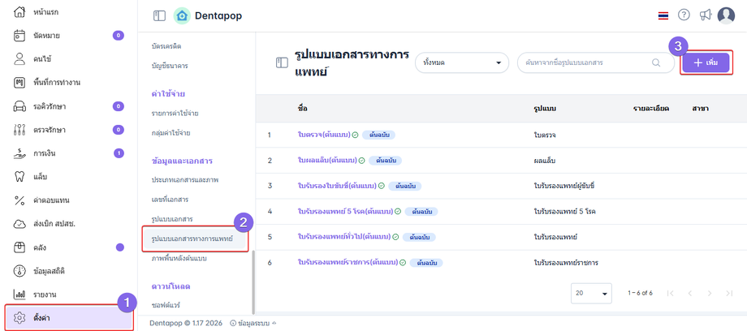
Task: Open announcements megaphone icon
Action: click(x=705, y=15)
